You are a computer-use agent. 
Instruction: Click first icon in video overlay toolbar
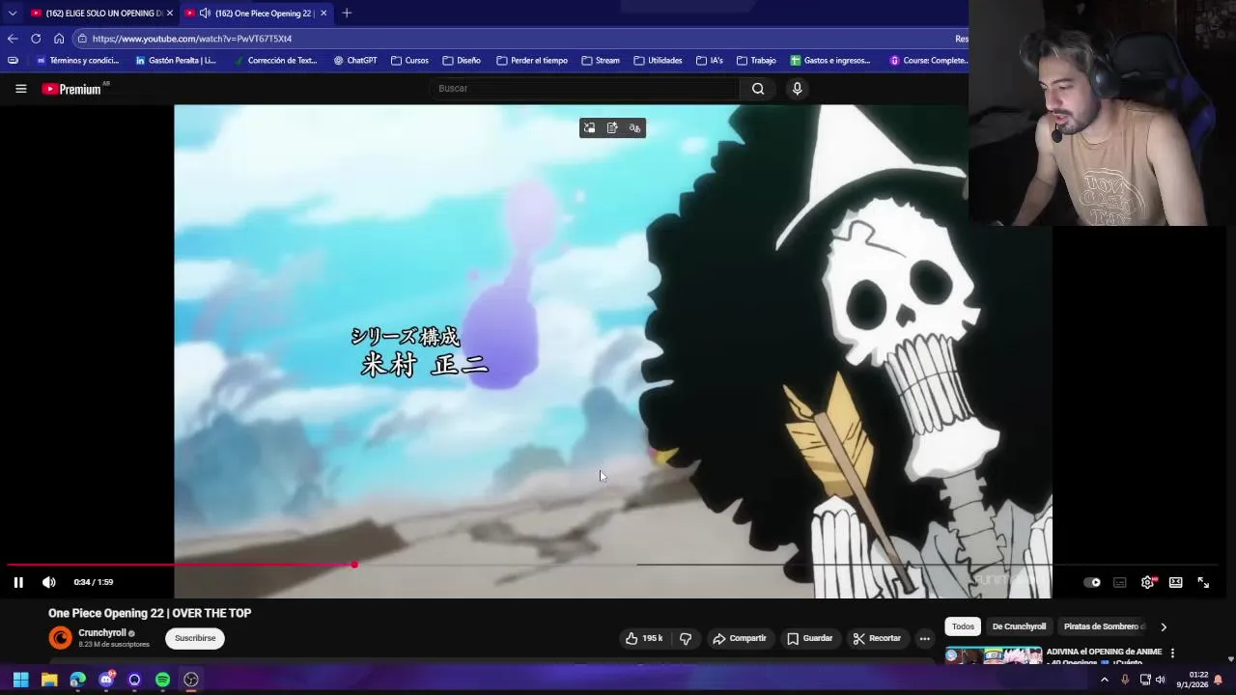click(x=589, y=128)
